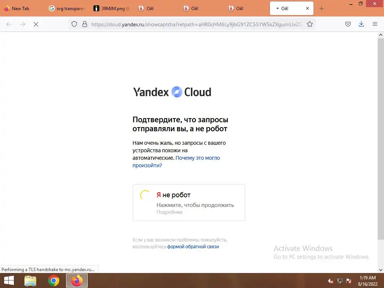The height and width of the screenshot is (288, 384).
Task: Click scrollbar down arrow
Action: (x=381, y=270)
